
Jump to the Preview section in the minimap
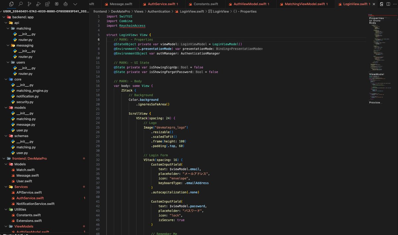(375, 103)
